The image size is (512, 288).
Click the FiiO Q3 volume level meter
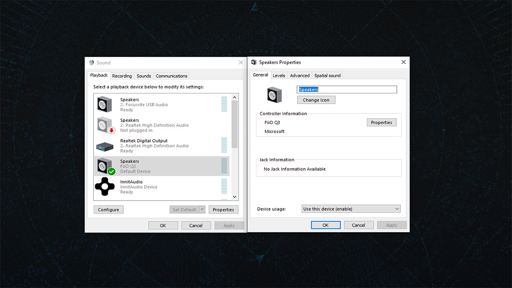coord(224,166)
